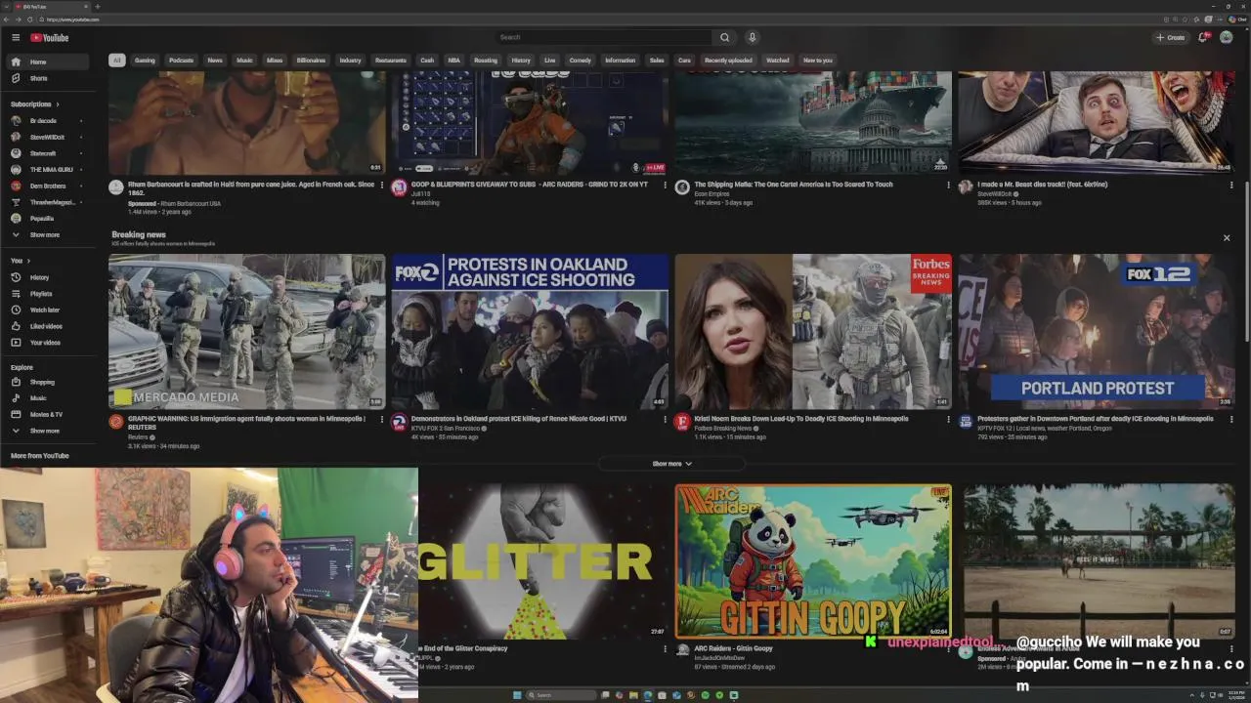Image resolution: width=1251 pixels, height=703 pixels.
Task: Open History in the sidebar
Action: (49, 277)
